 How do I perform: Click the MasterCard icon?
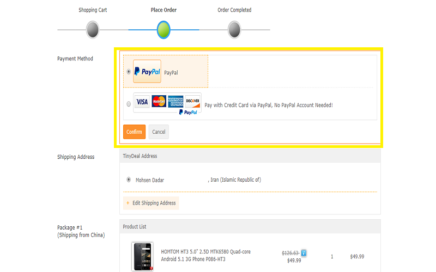[159, 101]
